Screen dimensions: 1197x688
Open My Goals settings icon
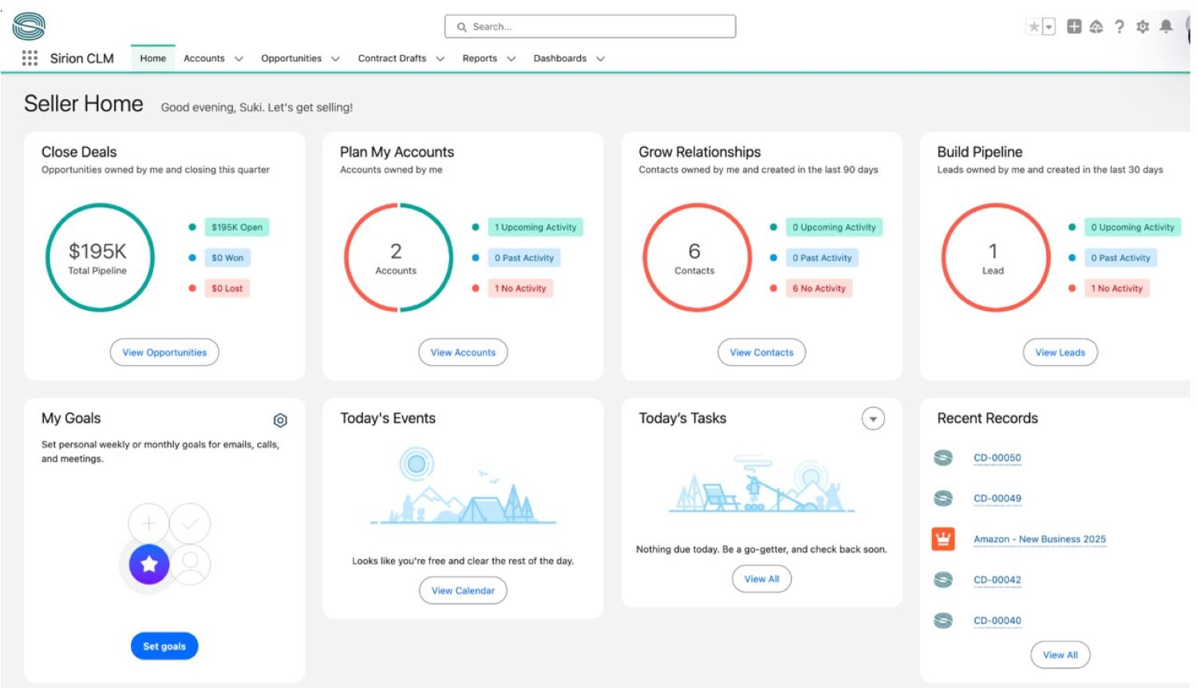(x=280, y=420)
